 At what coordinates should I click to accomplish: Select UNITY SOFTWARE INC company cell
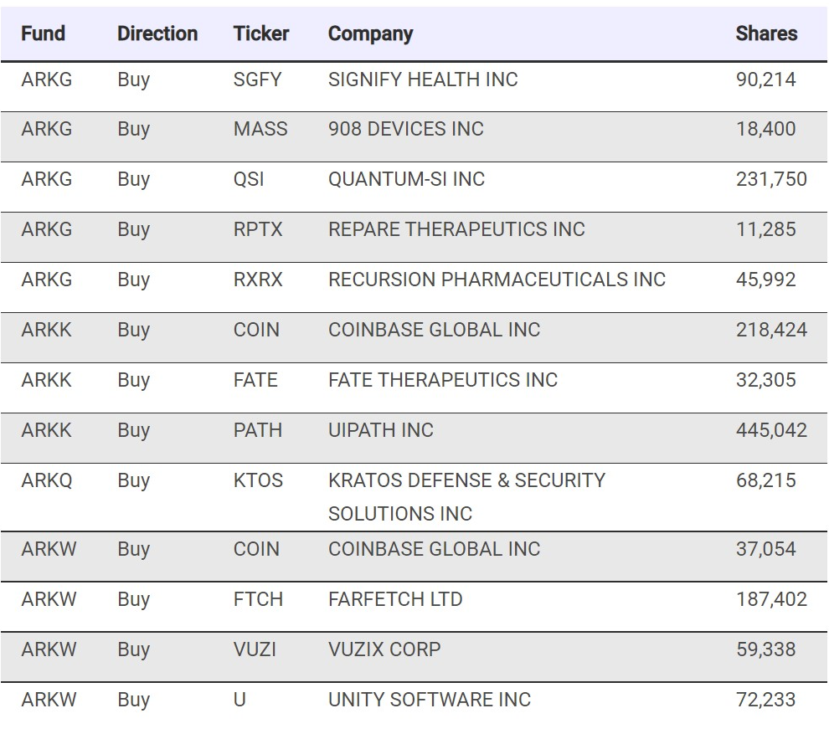[x=430, y=701]
